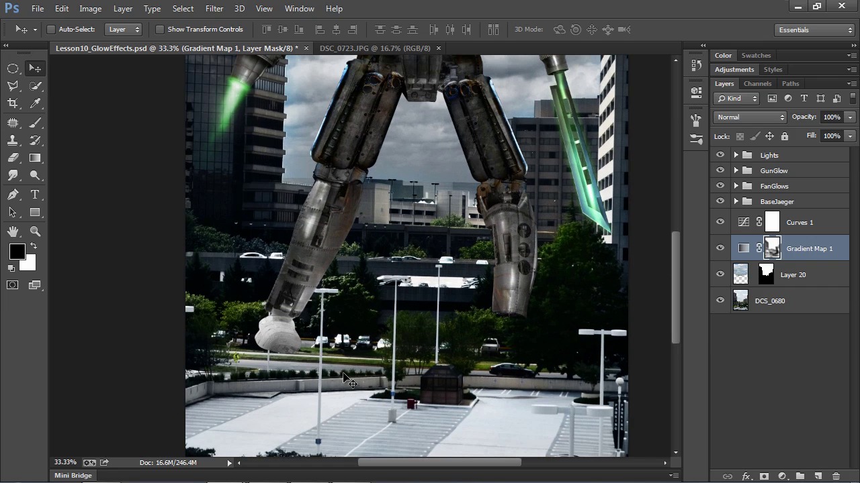Select the Hand tool
Viewport: 860px width, 483px height.
click(13, 231)
